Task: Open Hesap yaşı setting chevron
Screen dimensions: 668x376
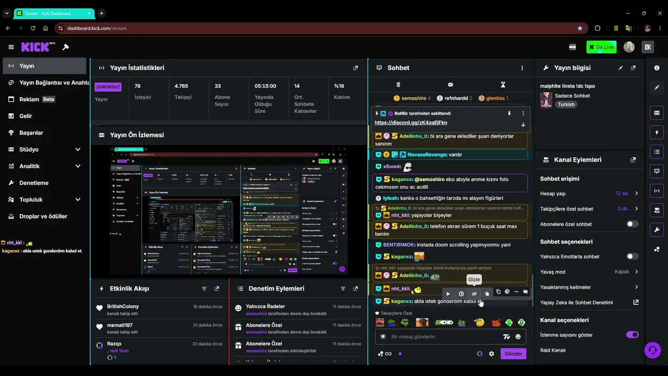Action: (636, 193)
